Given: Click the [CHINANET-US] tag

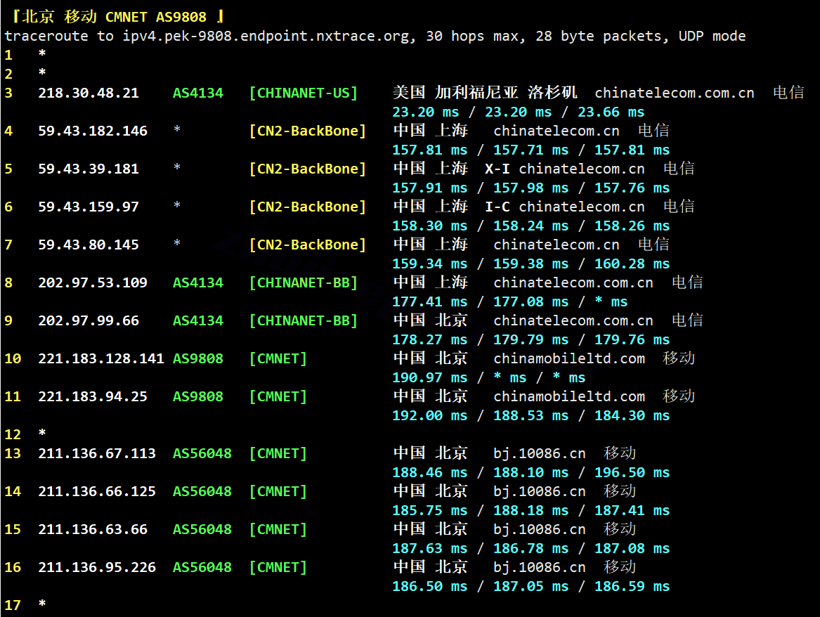Looking at the screenshot, I should 304,93.
